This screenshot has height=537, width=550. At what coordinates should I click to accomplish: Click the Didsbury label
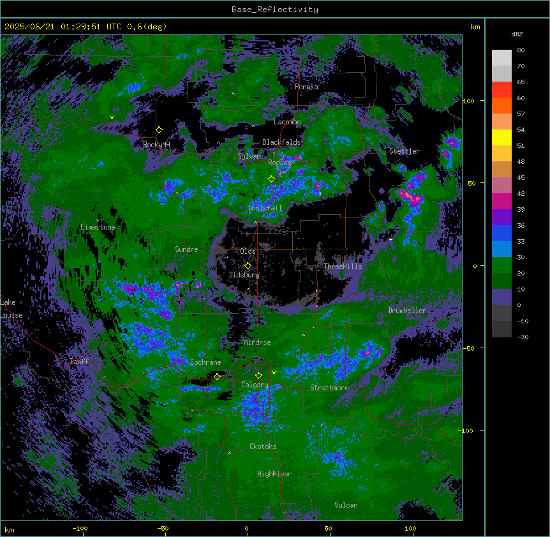244,275
